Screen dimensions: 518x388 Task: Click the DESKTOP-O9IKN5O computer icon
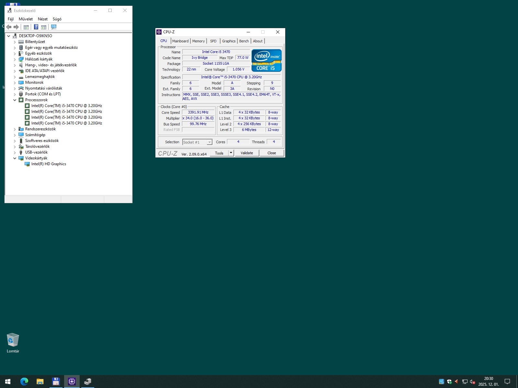[x=15, y=36]
